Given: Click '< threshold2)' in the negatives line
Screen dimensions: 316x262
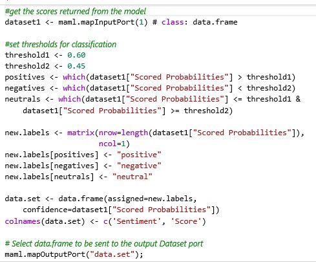Looking at the screenshot, I should tap(267, 88).
